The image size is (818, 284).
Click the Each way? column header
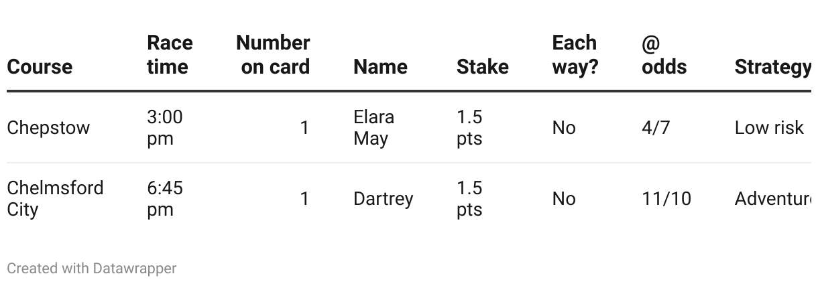point(575,55)
